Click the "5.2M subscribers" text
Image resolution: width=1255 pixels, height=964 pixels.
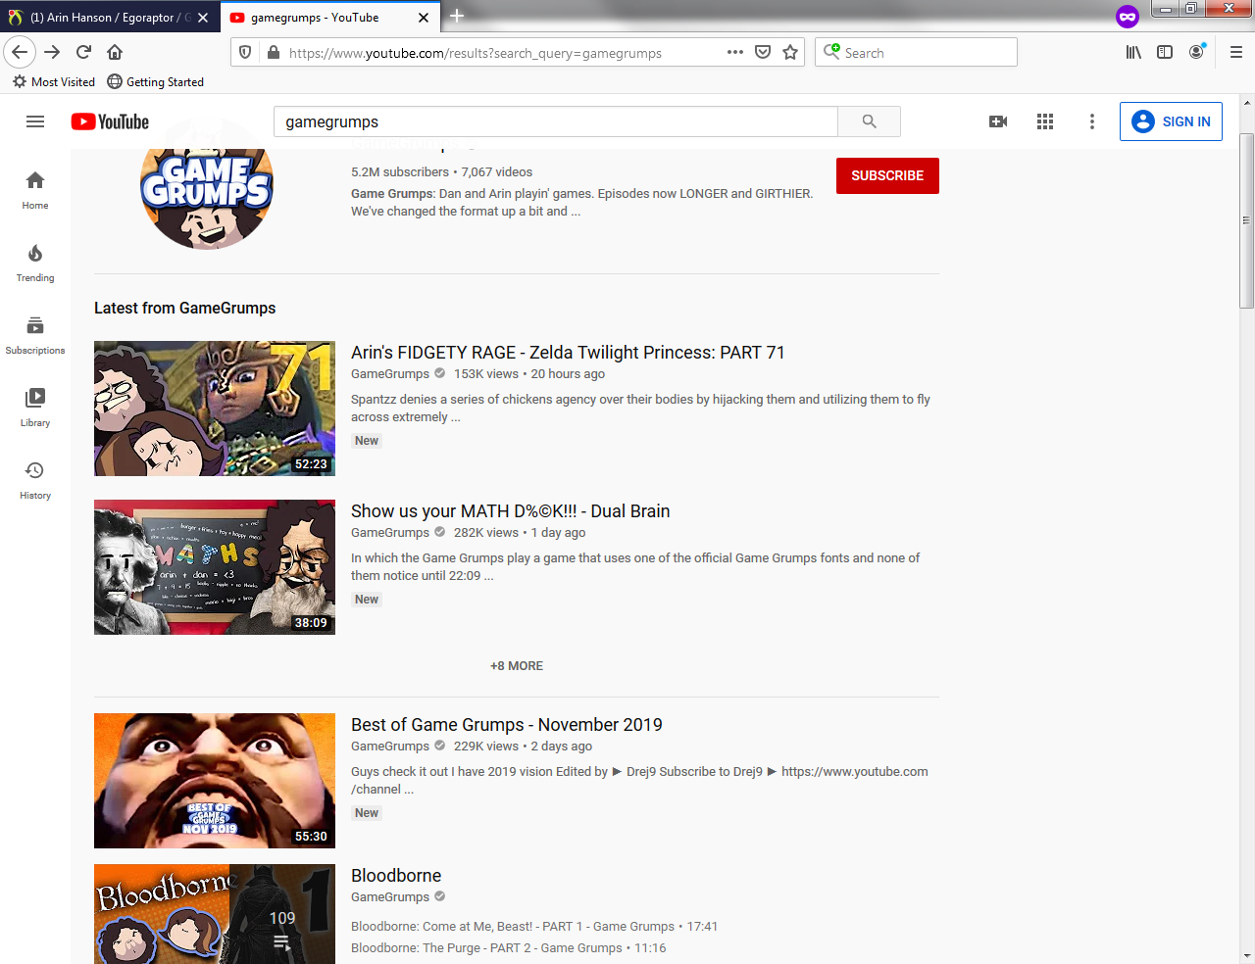pyautogui.click(x=400, y=171)
